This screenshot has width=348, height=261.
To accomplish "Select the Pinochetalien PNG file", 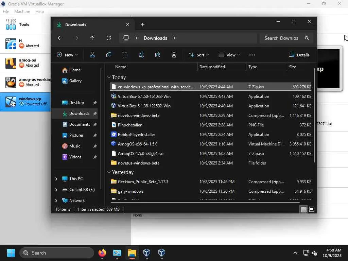I will [x=211, y=125].
